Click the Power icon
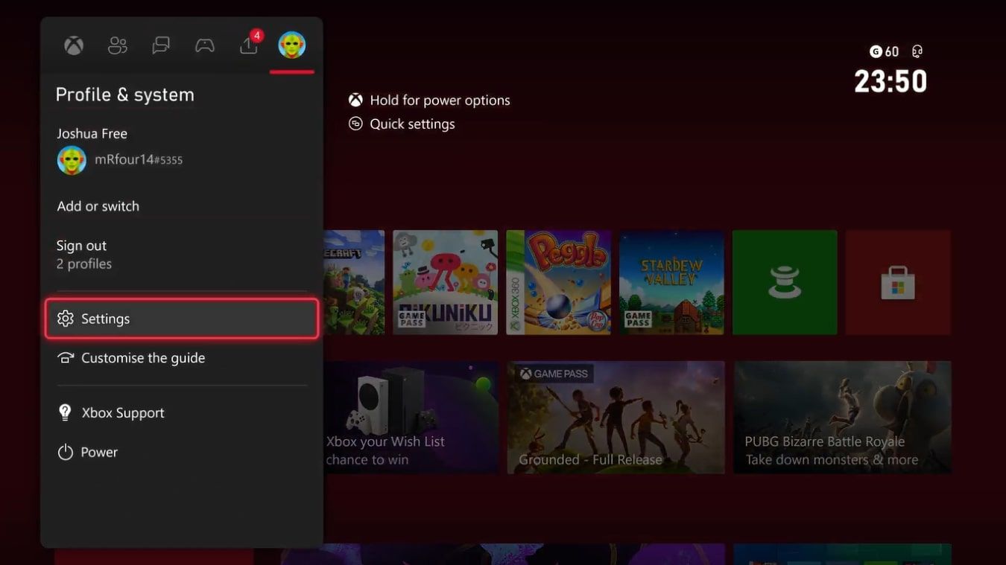1006x565 pixels. (65, 451)
